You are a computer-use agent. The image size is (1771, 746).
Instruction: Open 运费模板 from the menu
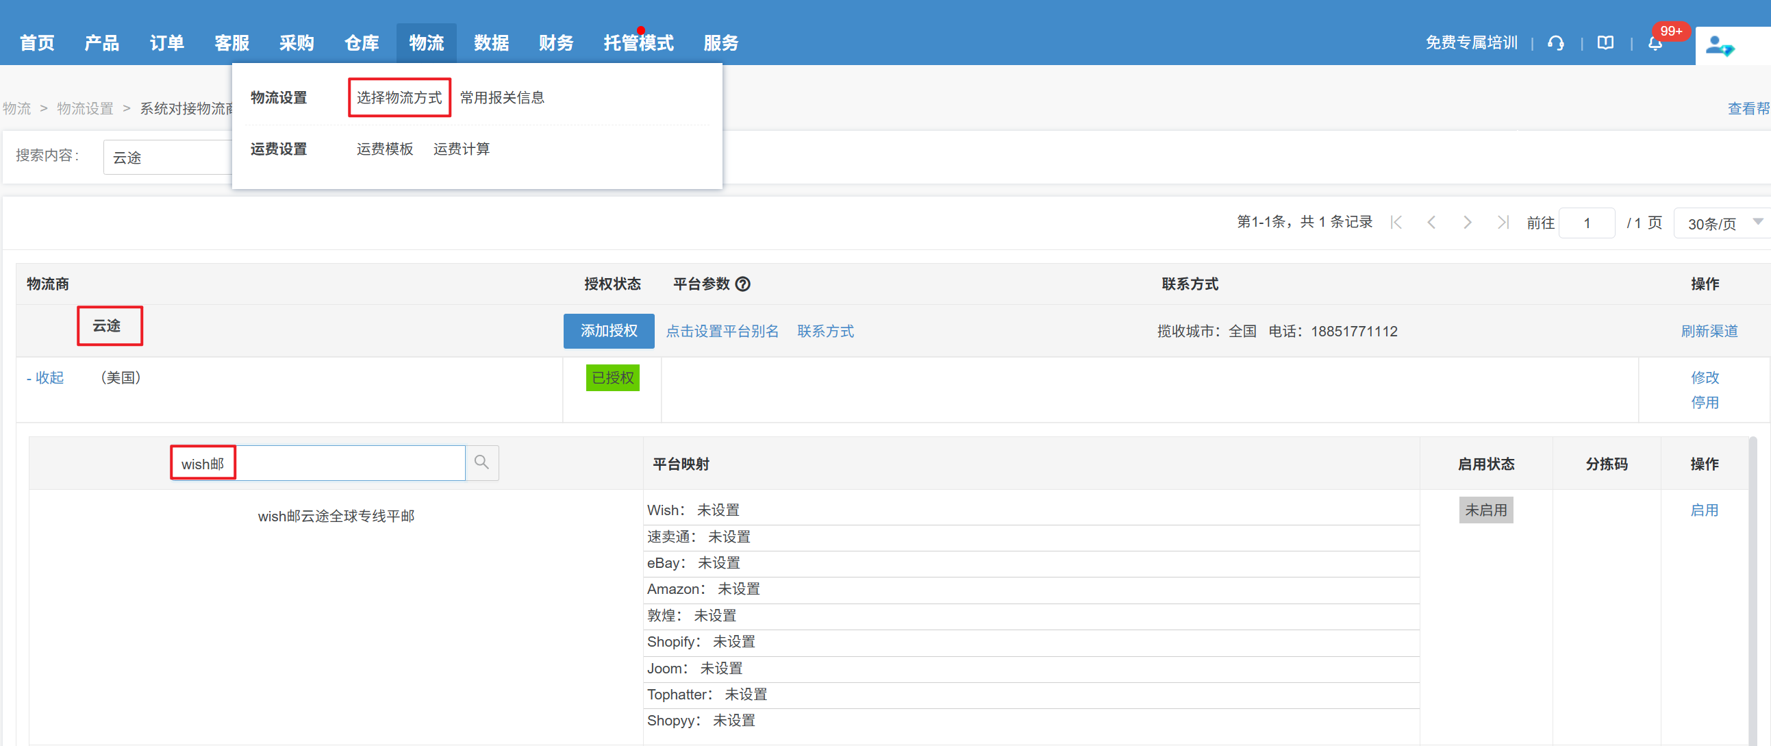tap(384, 149)
